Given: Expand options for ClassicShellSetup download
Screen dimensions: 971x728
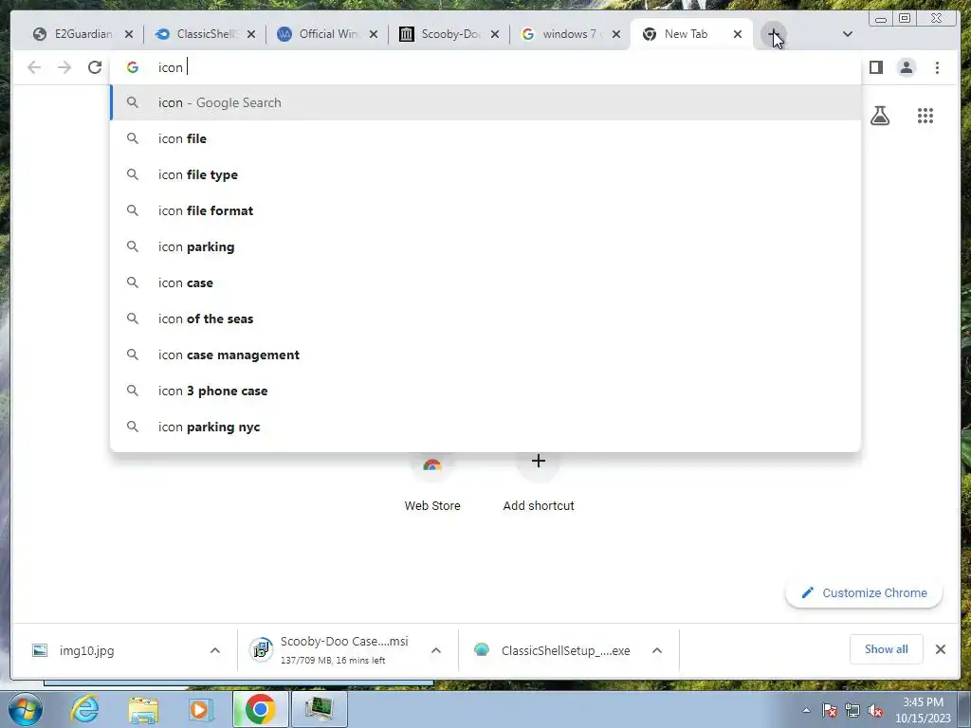Looking at the screenshot, I should (657, 650).
